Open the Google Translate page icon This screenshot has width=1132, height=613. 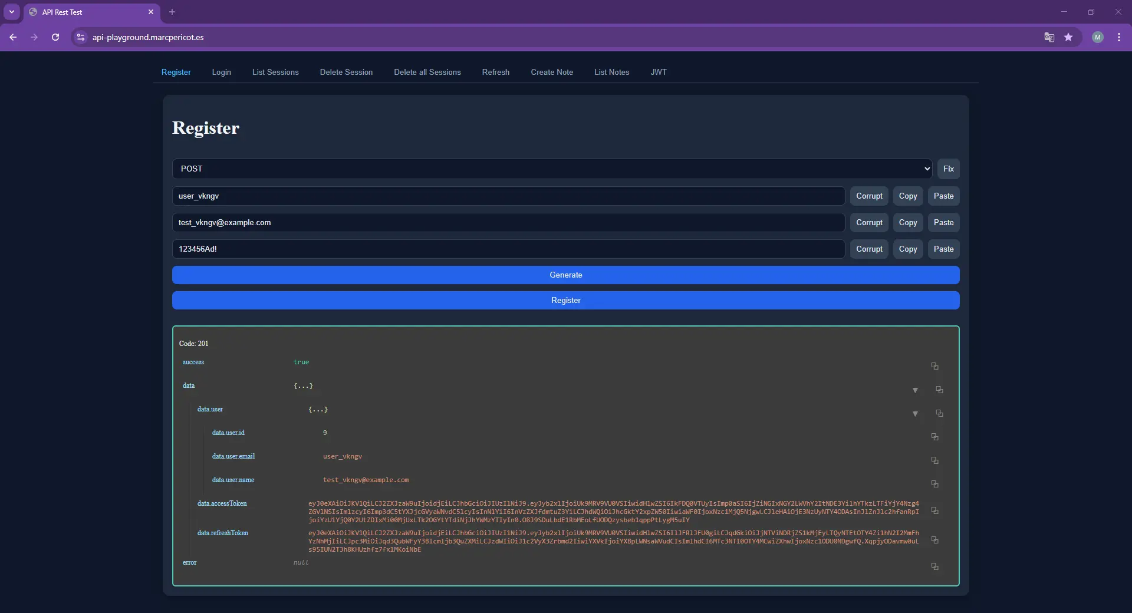click(x=1049, y=37)
